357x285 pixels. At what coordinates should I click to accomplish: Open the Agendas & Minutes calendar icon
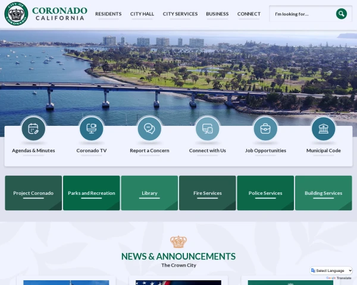pos(33,129)
